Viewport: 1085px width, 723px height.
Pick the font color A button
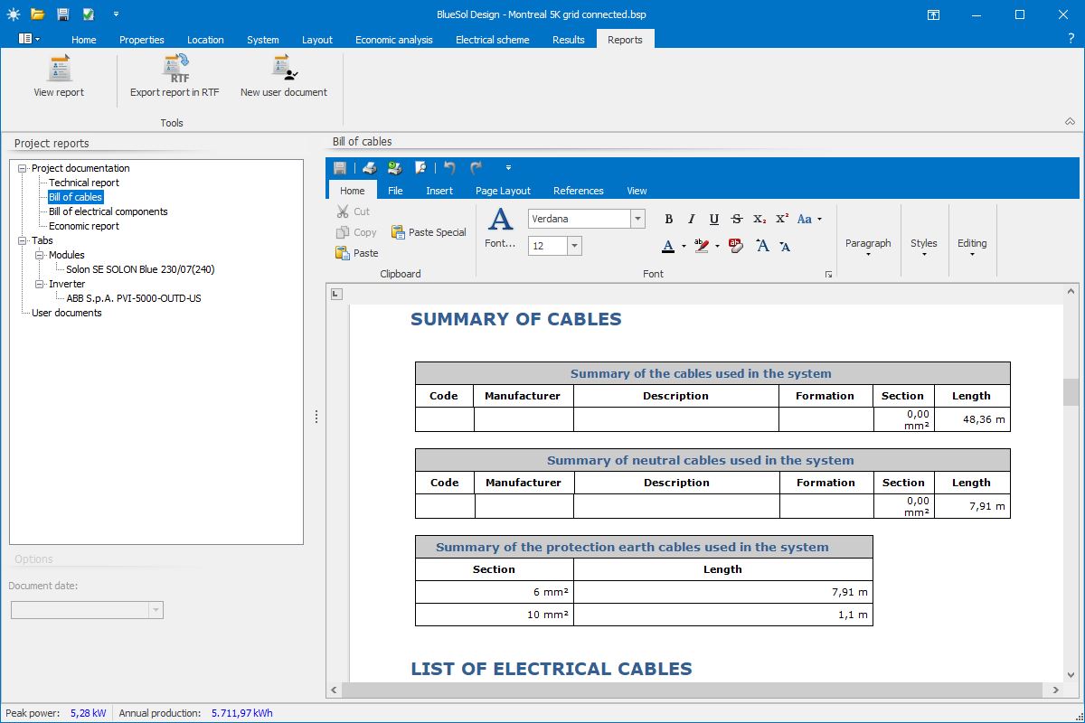pos(668,246)
